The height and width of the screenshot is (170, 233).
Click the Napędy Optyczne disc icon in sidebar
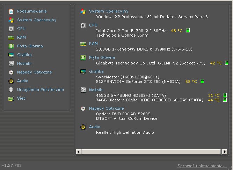[11, 72]
